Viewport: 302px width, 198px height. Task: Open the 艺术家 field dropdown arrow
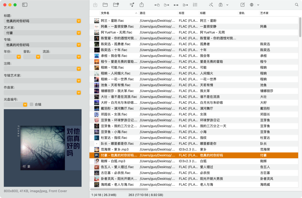click(79, 33)
